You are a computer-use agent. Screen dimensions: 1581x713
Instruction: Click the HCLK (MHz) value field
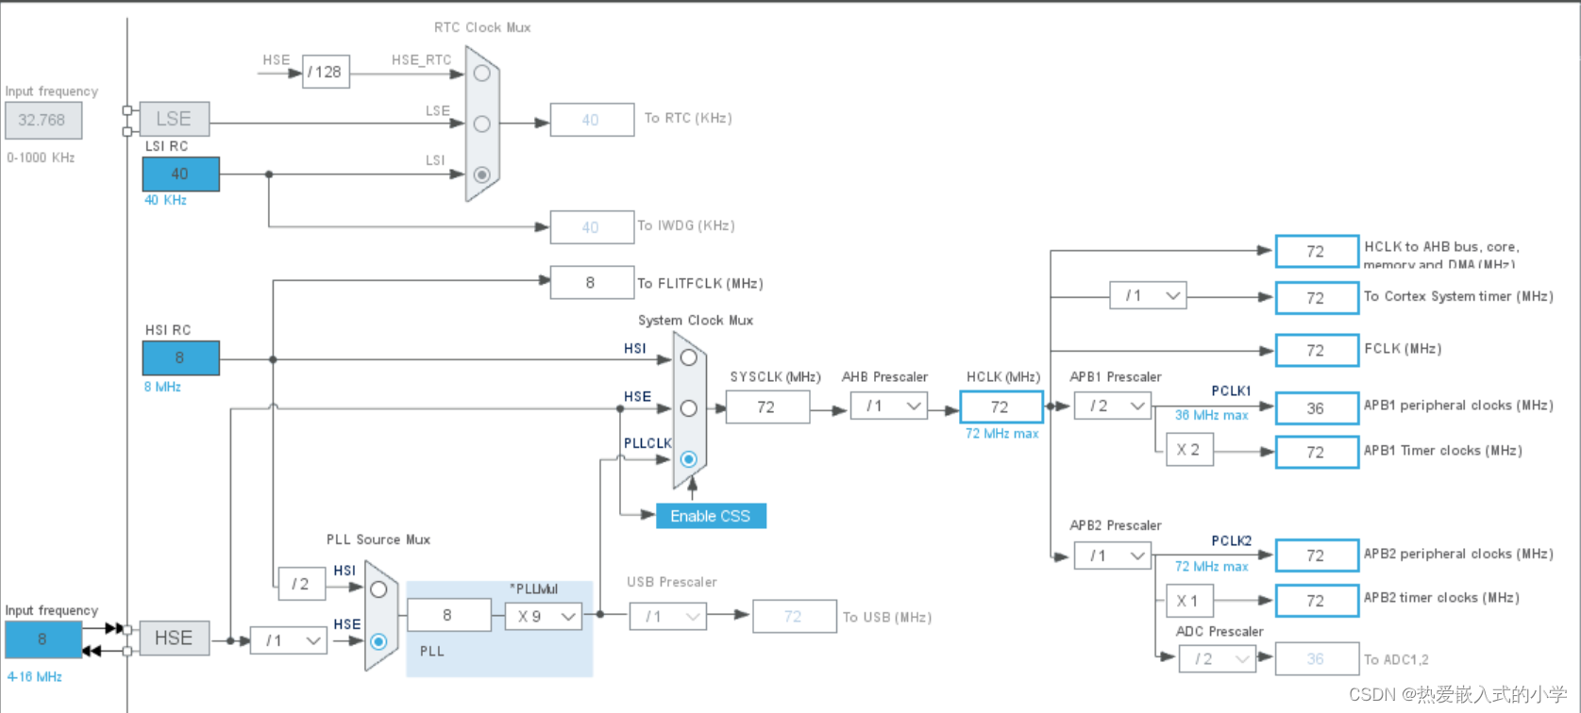[1001, 406]
